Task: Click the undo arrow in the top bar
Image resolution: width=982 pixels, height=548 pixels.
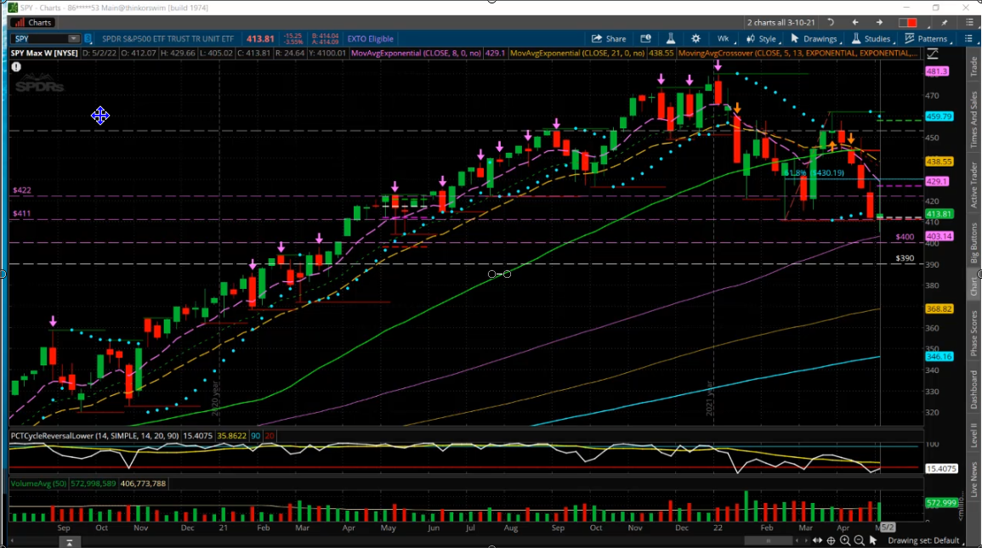Action: point(831,23)
